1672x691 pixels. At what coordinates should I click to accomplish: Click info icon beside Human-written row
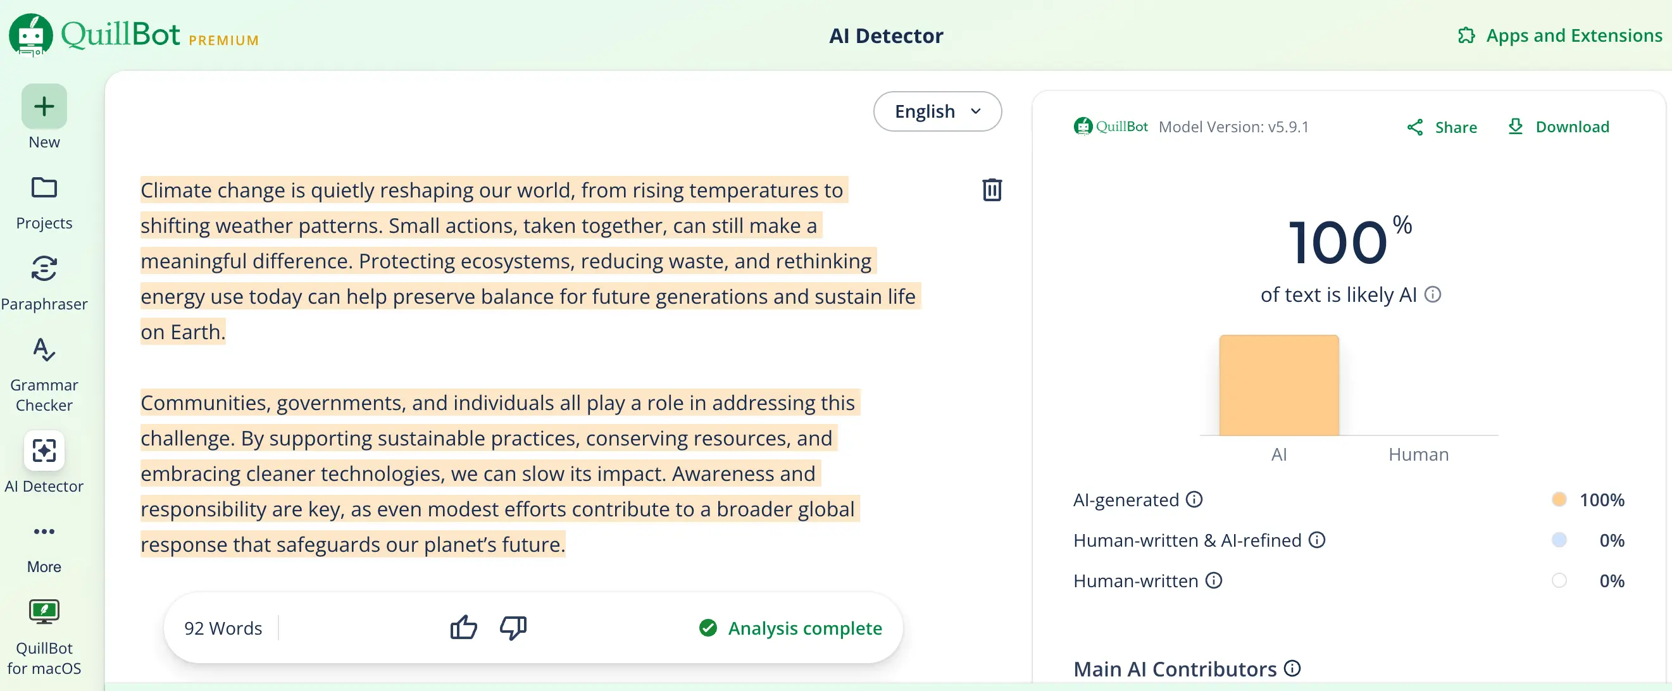pos(1213,580)
